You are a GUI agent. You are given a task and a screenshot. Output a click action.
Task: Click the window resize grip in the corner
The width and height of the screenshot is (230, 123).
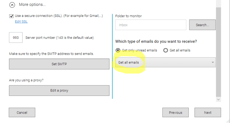pyautogui.click(x=228, y=121)
